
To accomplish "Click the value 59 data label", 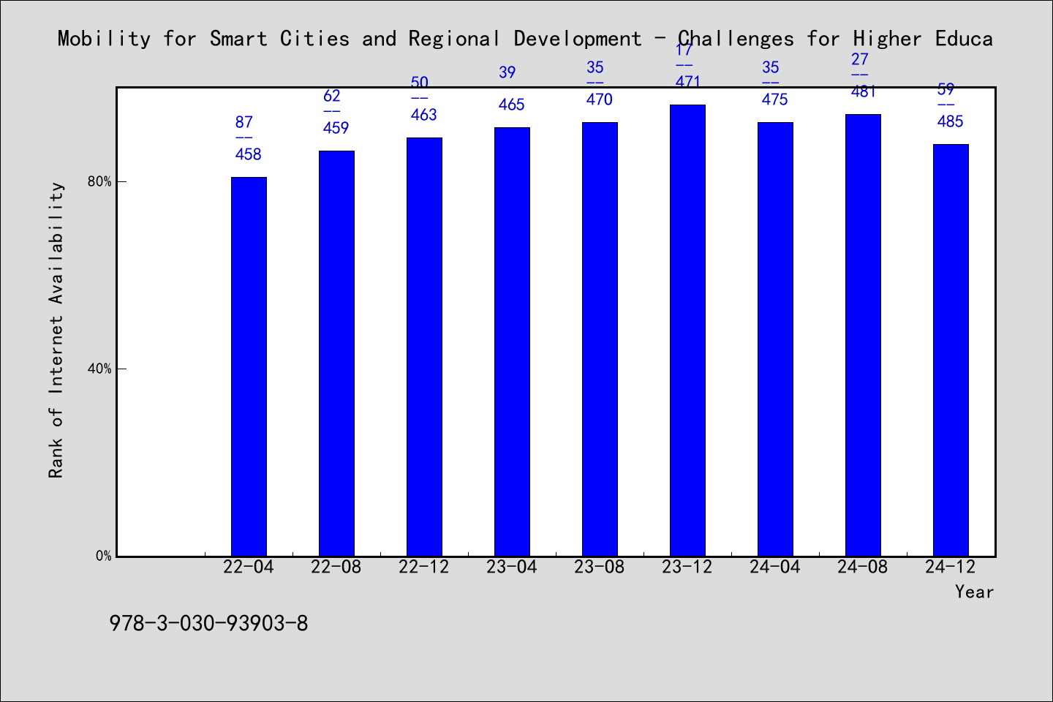I will tap(946, 89).
